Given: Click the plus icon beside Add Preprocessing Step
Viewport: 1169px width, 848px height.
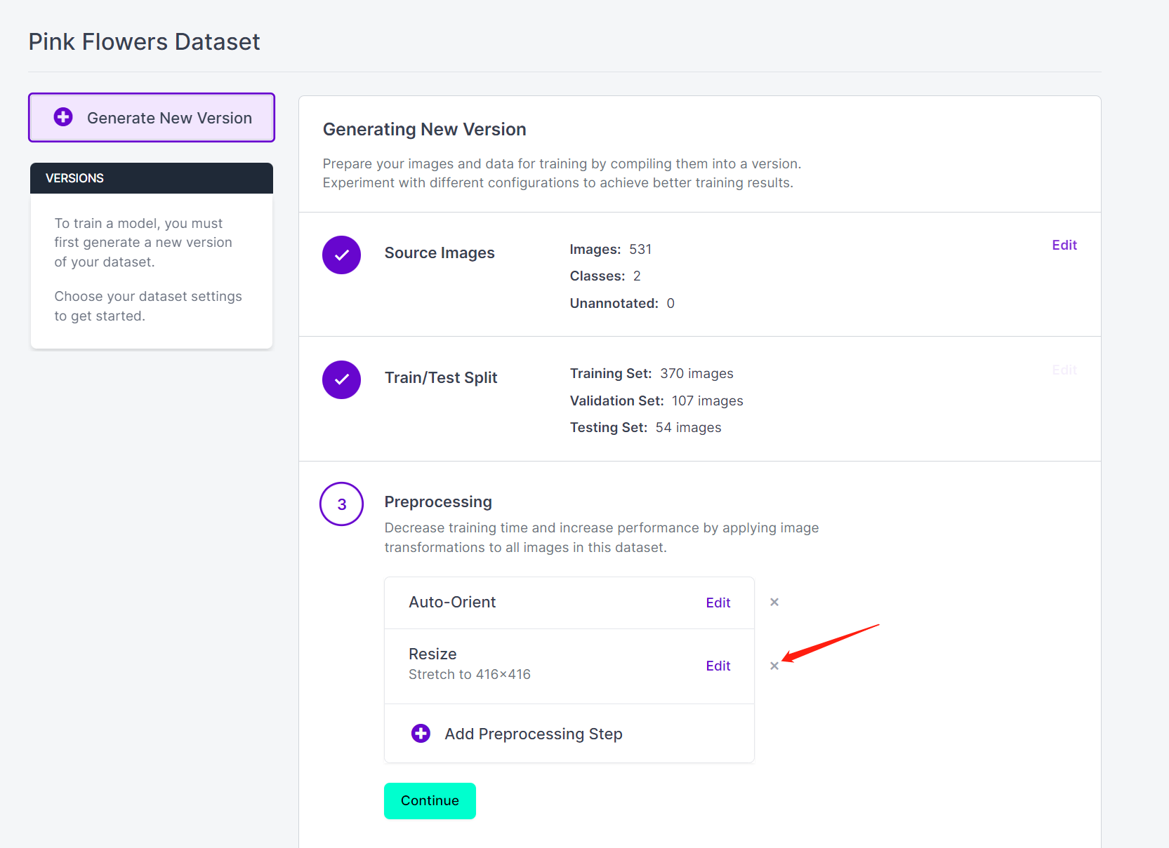Looking at the screenshot, I should pos(421,734).
